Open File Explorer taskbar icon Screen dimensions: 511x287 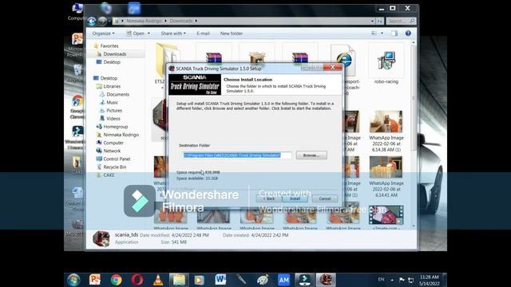(x=179, y=280)
